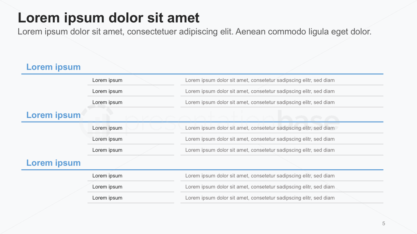The width and height of the screenshot is (417, 234).
Task: Select first row description in first section
Action: click(x=260, y=80)
